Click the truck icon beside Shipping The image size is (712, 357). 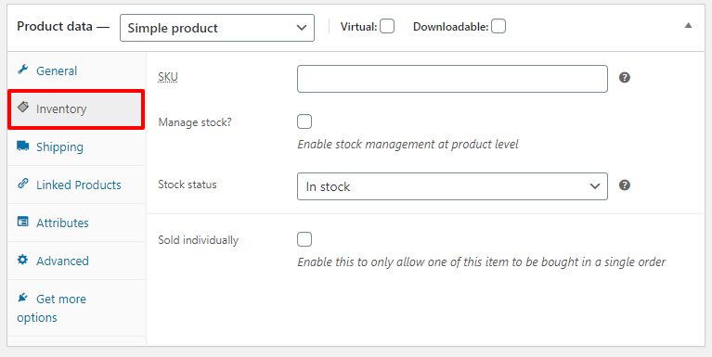coord(22,146)
